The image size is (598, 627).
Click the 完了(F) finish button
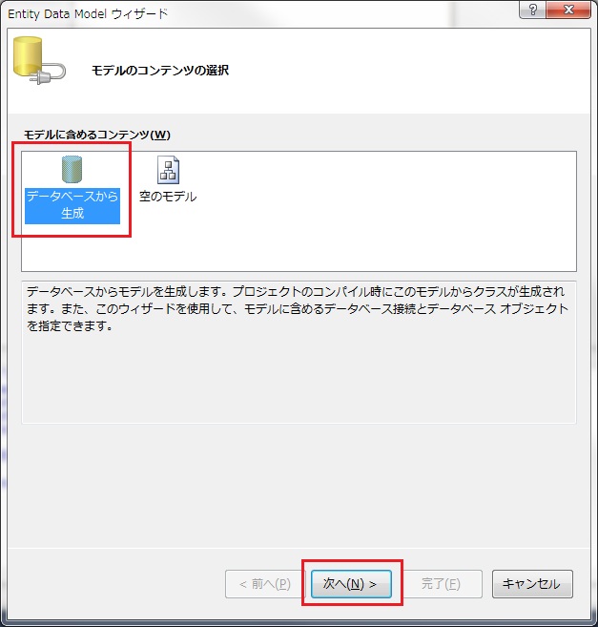[x=442, y=584]
